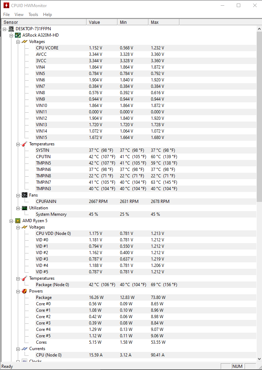Screen dimensions: 262x370
Task: Open the File menu
Action: pos(6,14)
